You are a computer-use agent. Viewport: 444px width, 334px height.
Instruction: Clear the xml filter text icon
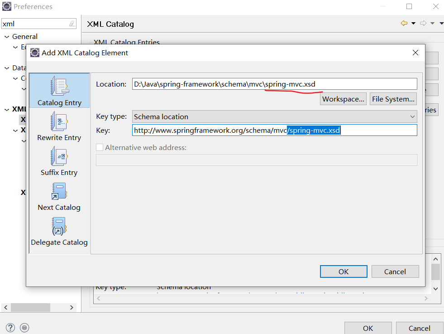72,24
